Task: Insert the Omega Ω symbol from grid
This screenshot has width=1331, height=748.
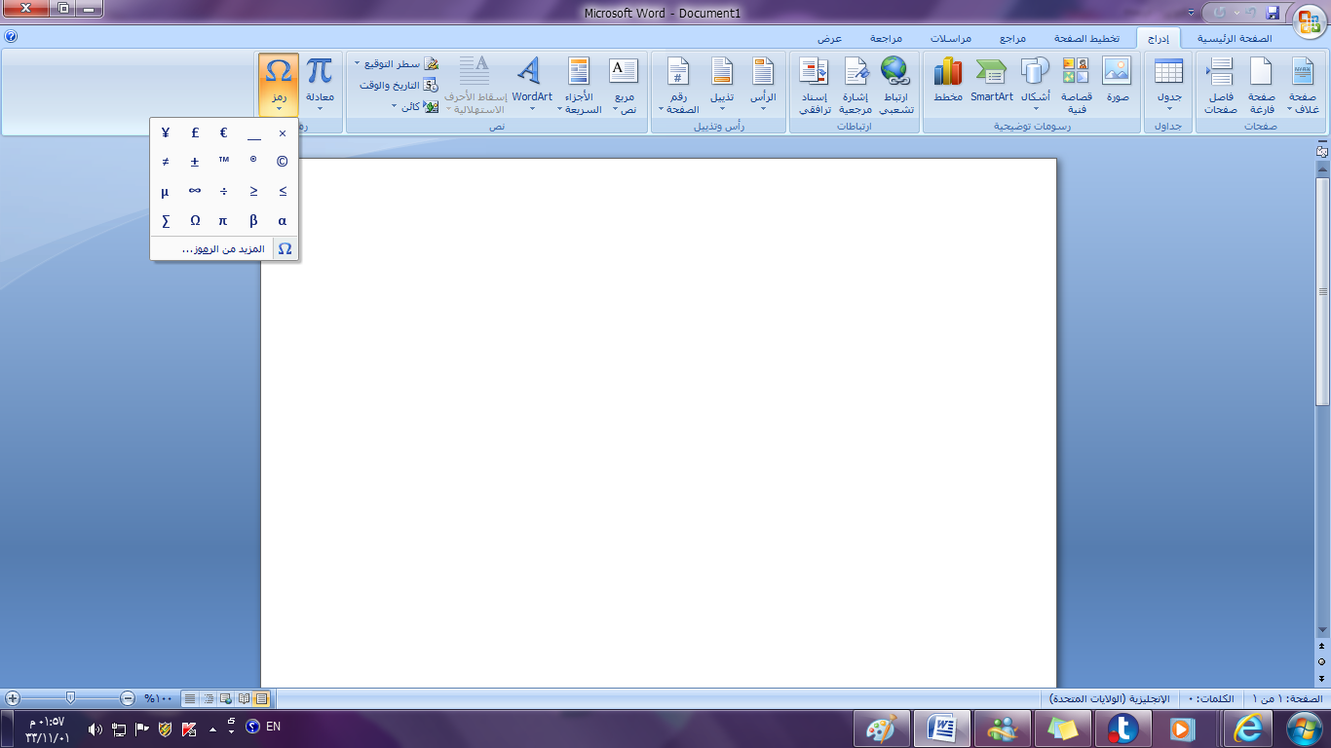Action: coord(195,221)
